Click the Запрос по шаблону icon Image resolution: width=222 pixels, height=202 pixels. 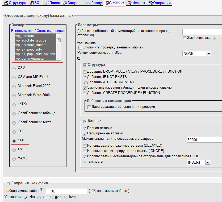(65, 3)
